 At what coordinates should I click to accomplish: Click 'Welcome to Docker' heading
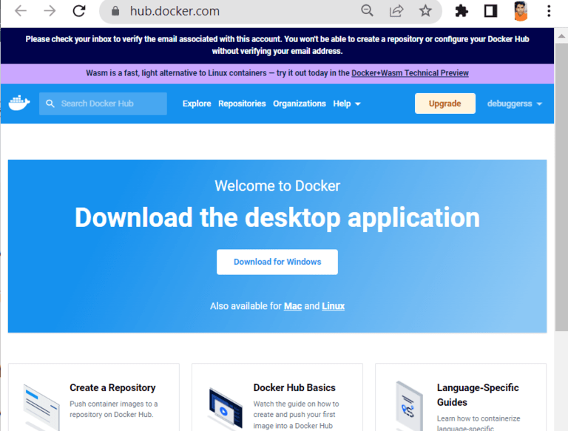[277, 186]
